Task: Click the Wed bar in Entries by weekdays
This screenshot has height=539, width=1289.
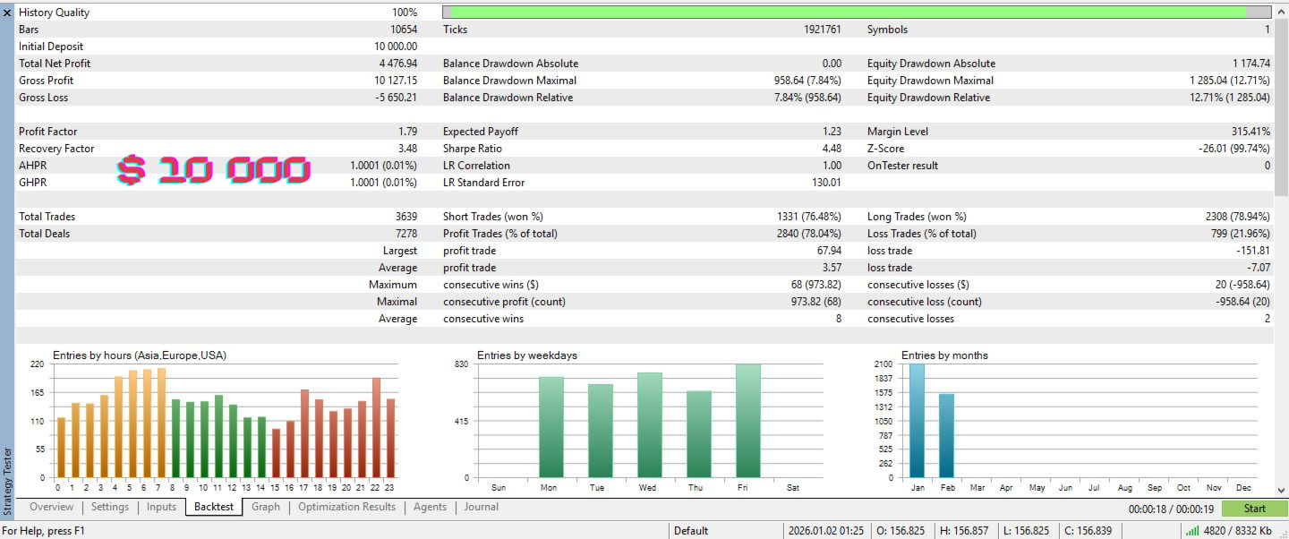Action: click(650, 425)
